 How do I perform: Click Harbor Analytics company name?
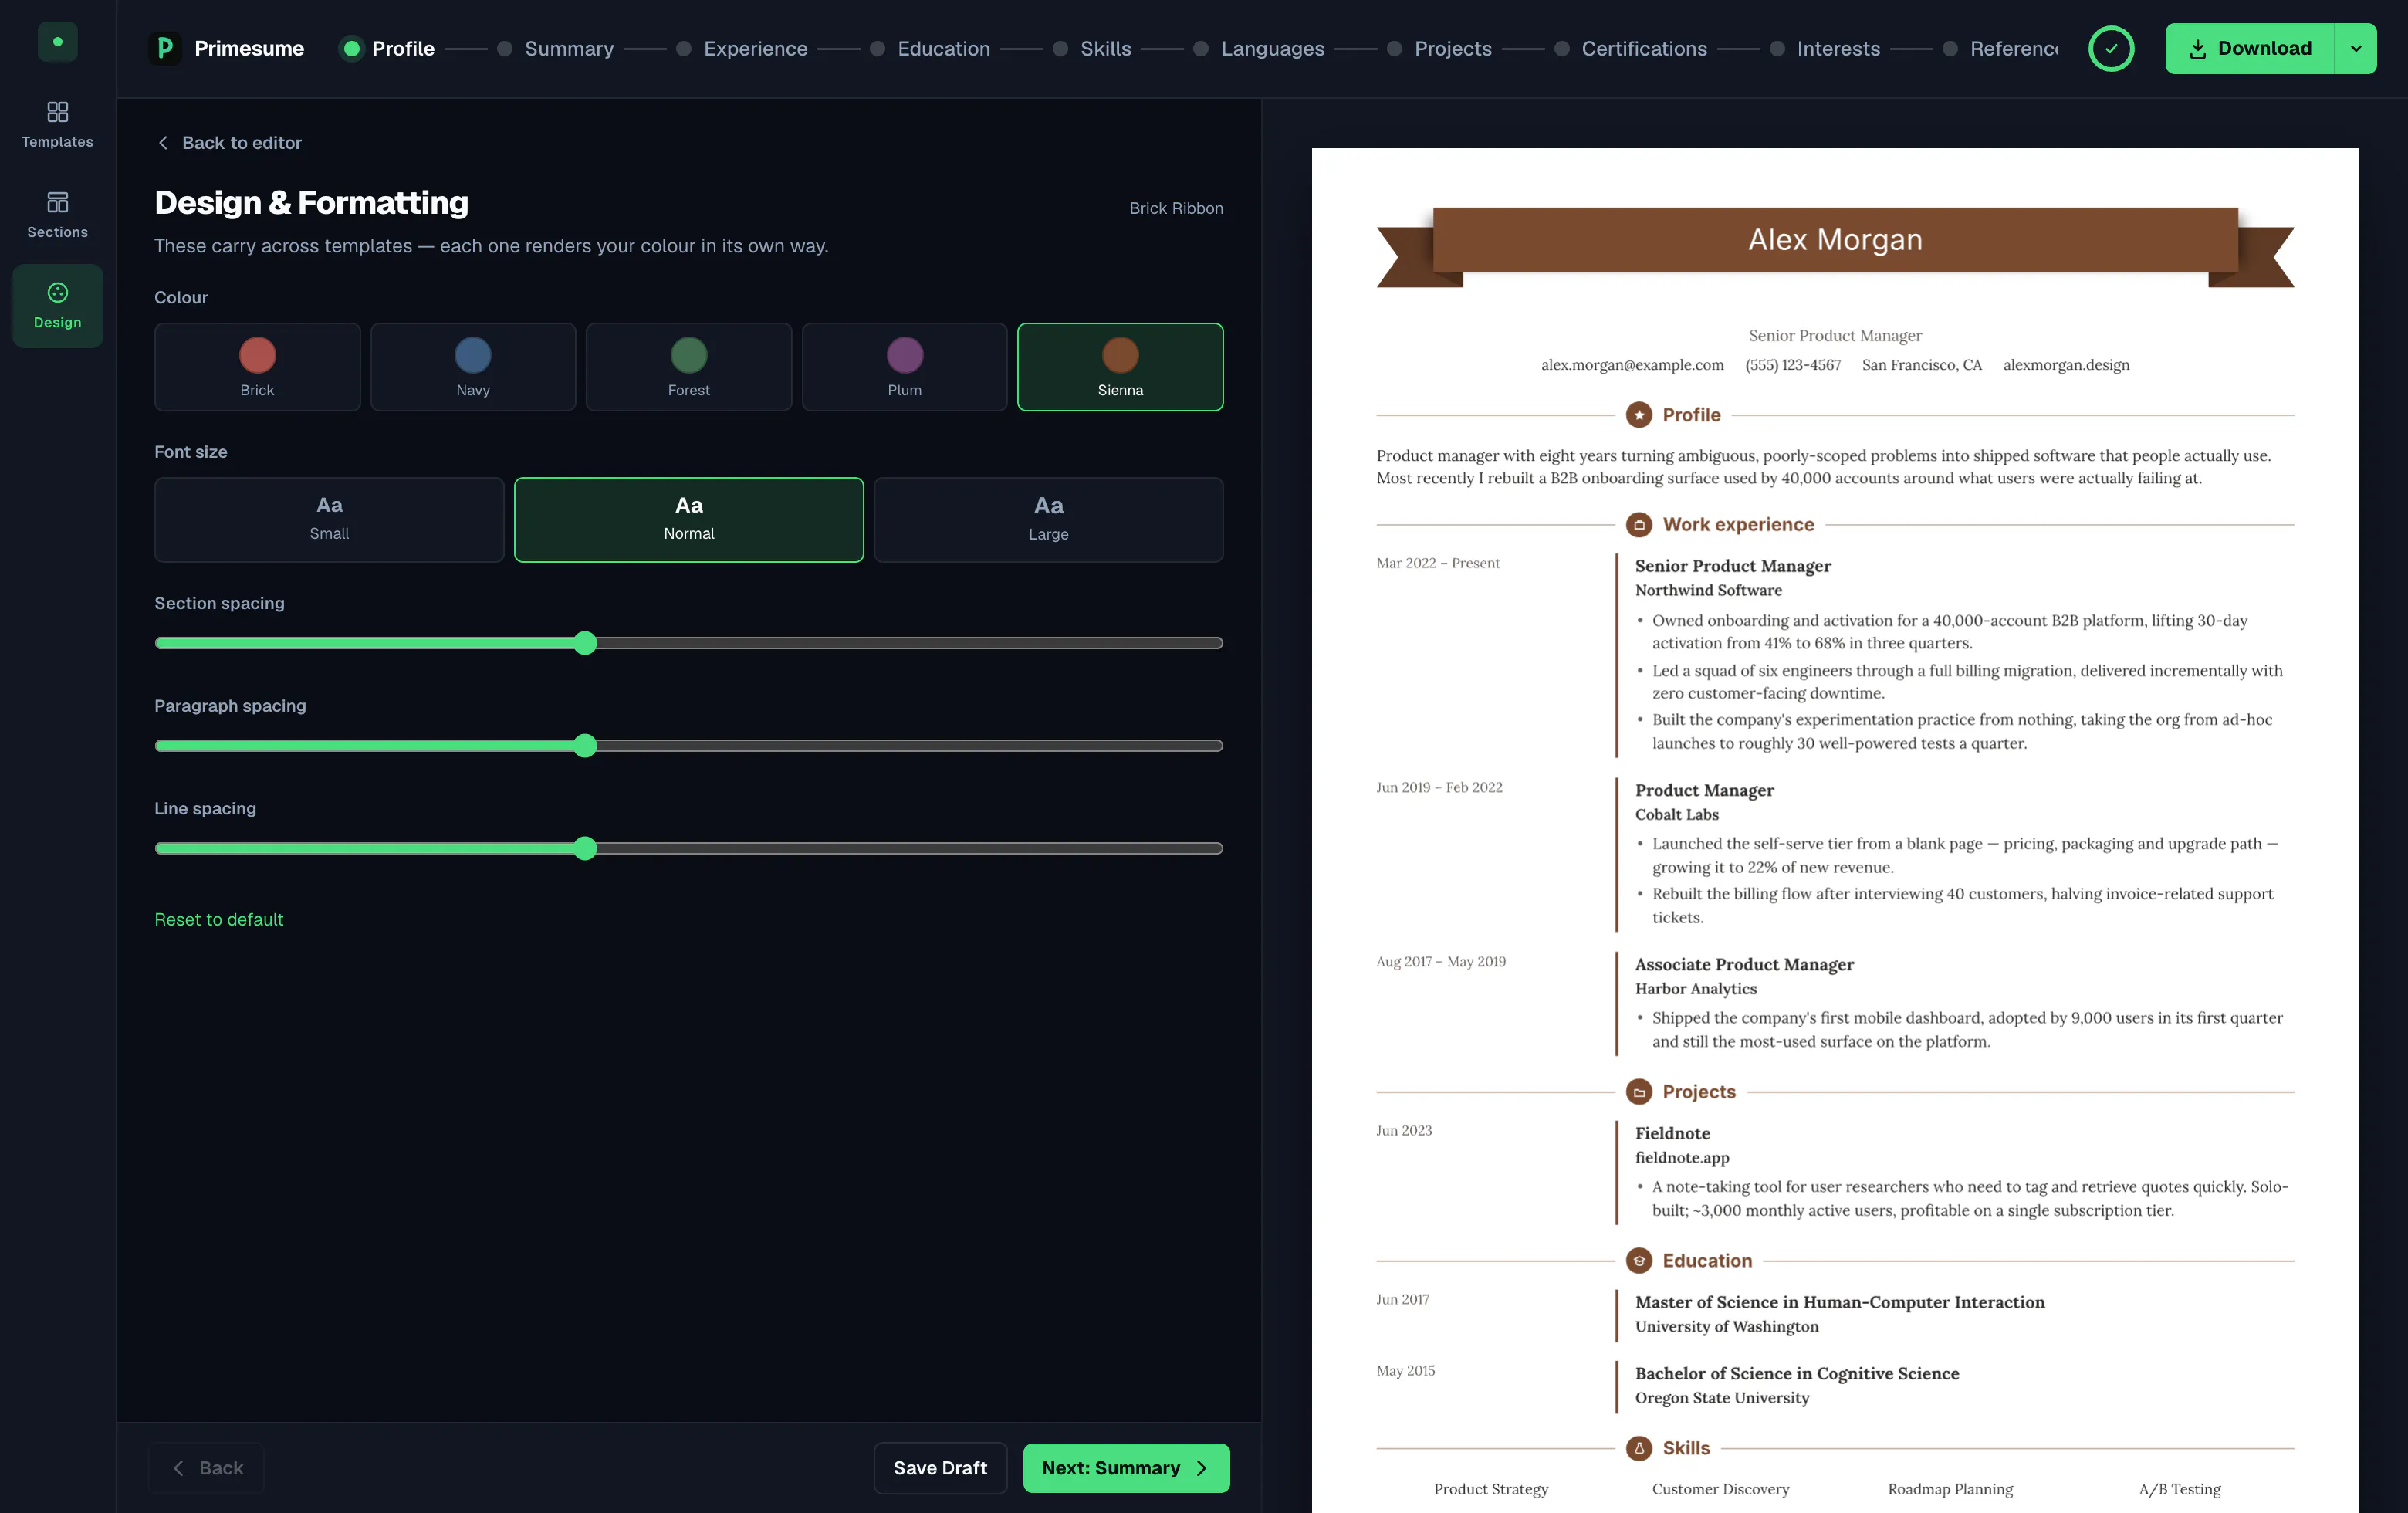(1696, 988)
